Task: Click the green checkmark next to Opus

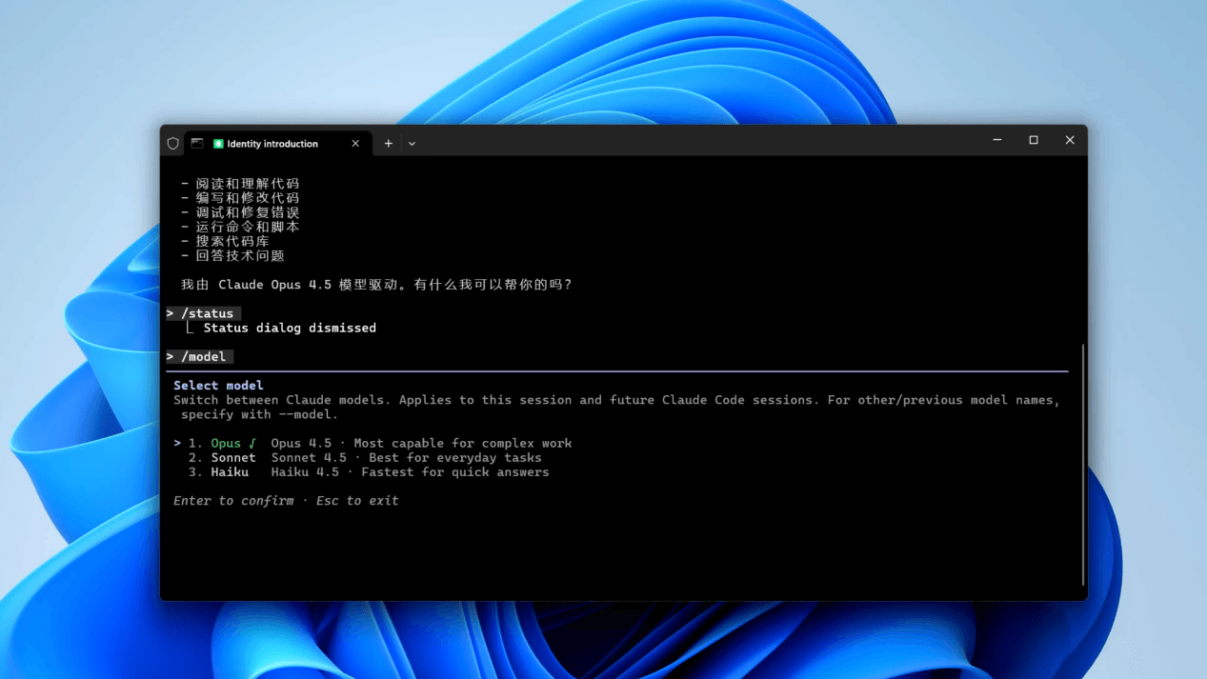Action: (252, 444)
